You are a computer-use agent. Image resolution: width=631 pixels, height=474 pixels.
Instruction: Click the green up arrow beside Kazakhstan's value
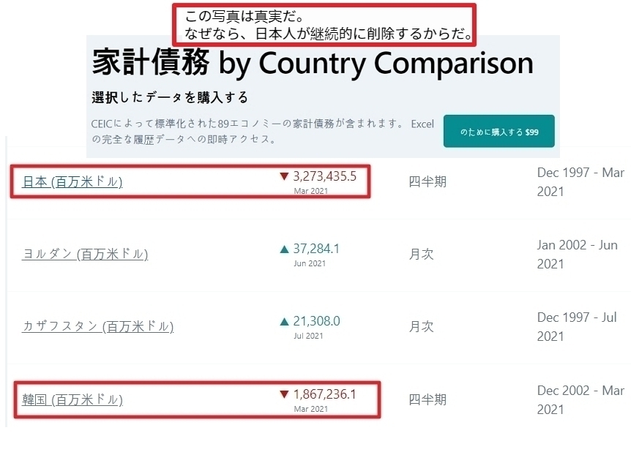(284, 322)
